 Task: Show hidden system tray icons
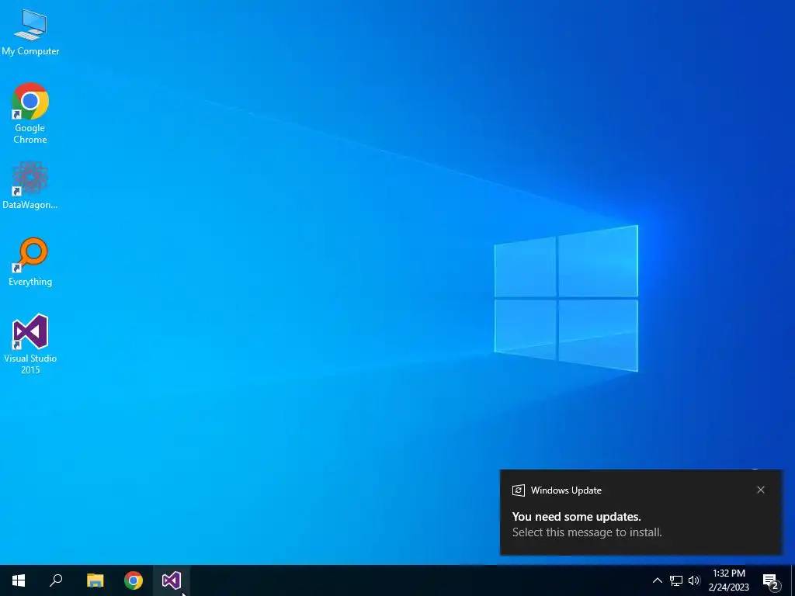pyautogui.click(x=657, y=580)
